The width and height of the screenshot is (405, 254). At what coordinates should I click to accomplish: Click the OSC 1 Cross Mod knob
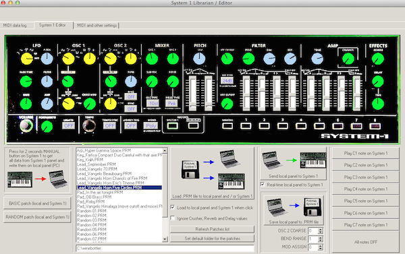(89, 104)
